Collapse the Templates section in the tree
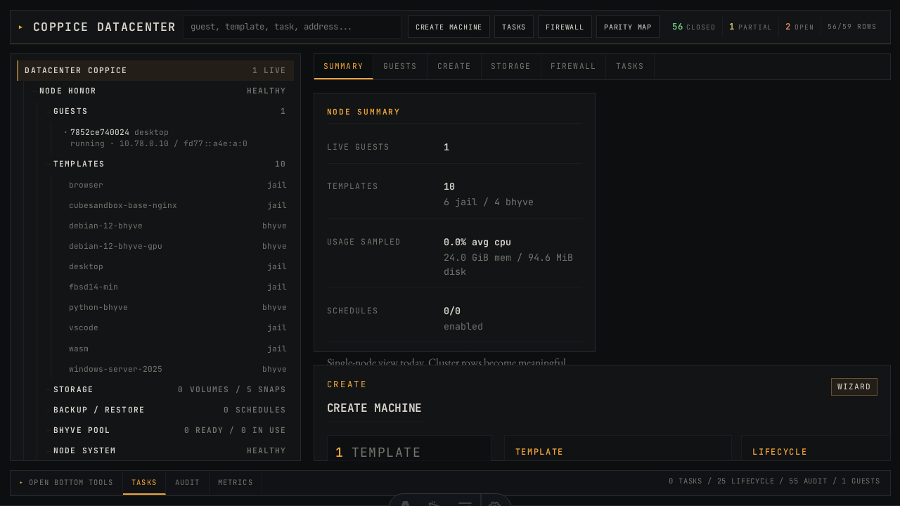 click(169, 164)
